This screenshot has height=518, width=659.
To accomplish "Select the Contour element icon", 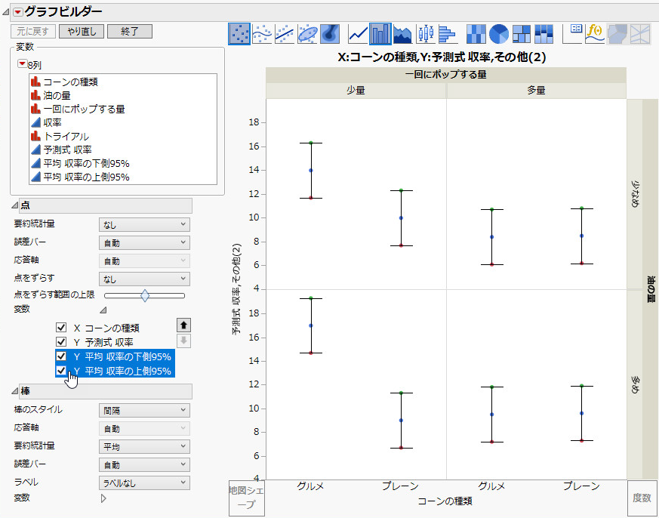I will point(330,34).
